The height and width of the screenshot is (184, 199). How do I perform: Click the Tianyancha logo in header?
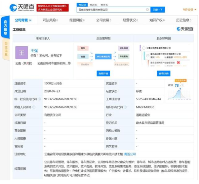tap(21, 8)
